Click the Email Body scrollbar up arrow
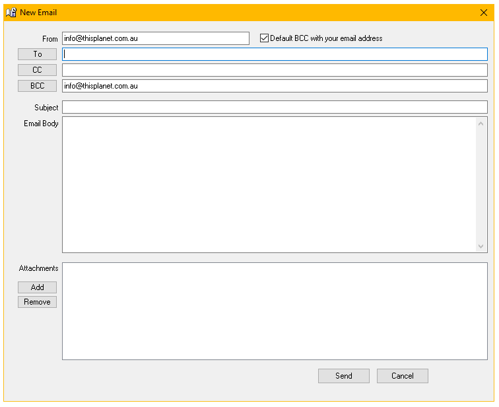Screen dimensions: 499x407 [481, 124]
